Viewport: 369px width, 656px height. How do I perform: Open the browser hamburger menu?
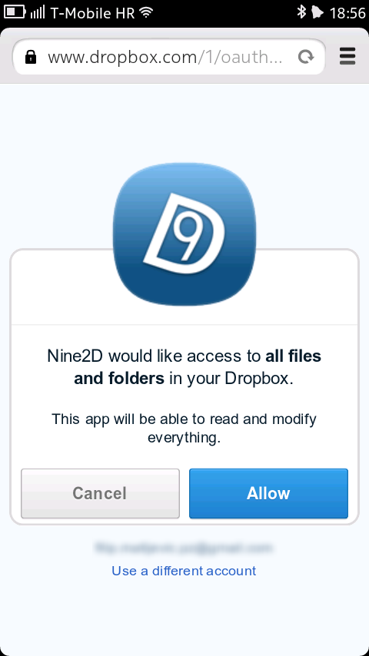(347, 56)
